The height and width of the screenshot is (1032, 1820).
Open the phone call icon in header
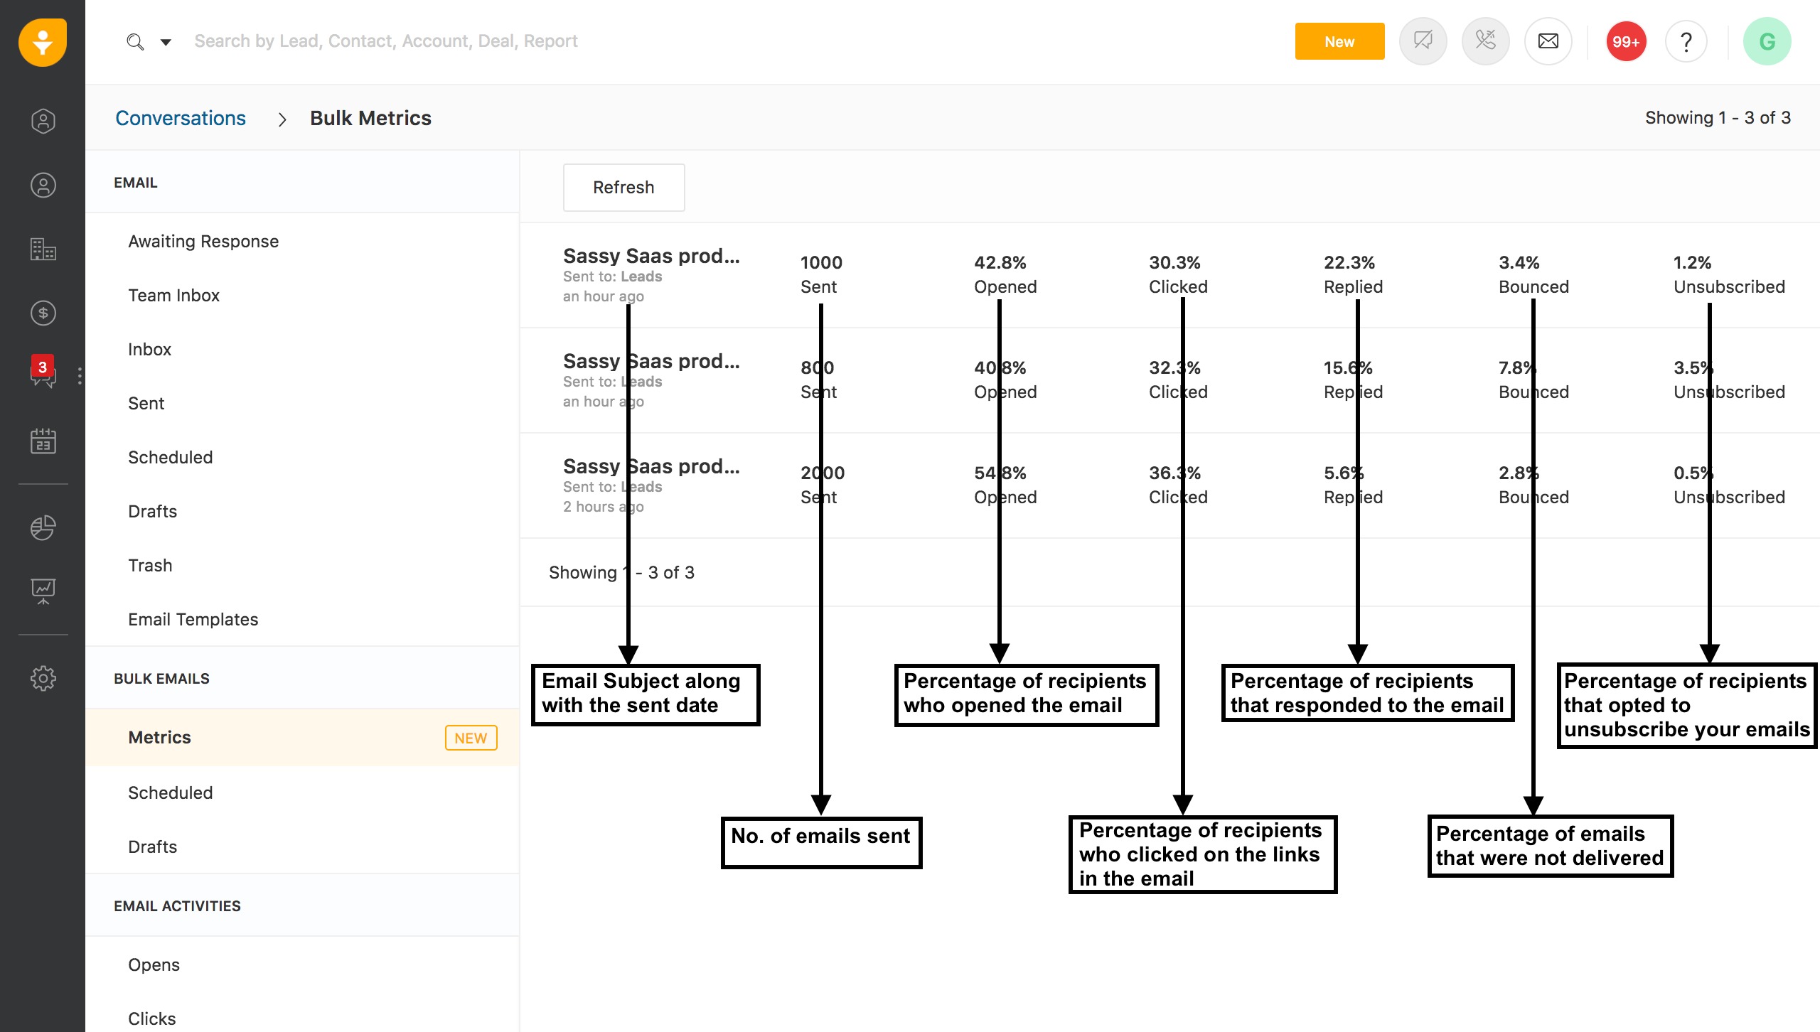tap(1485, 41)
